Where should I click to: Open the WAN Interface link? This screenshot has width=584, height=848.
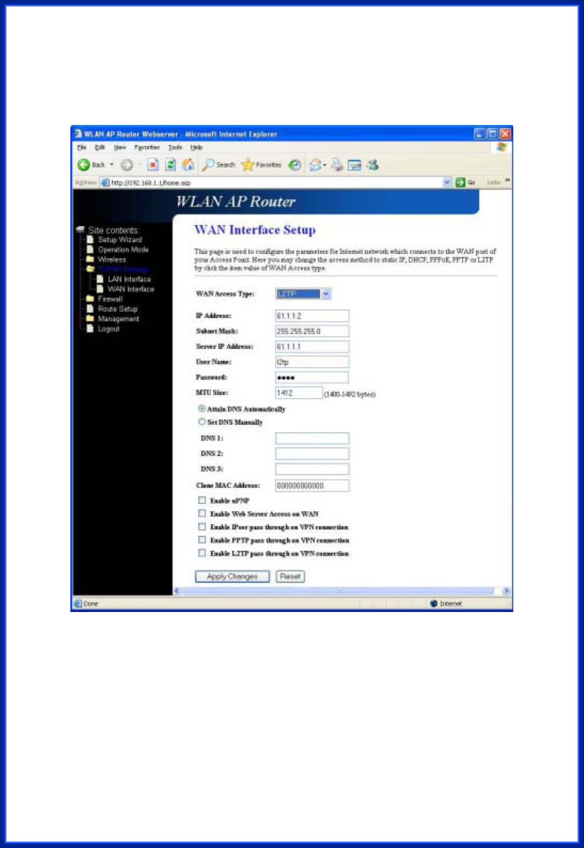click(x=131, y=289)
